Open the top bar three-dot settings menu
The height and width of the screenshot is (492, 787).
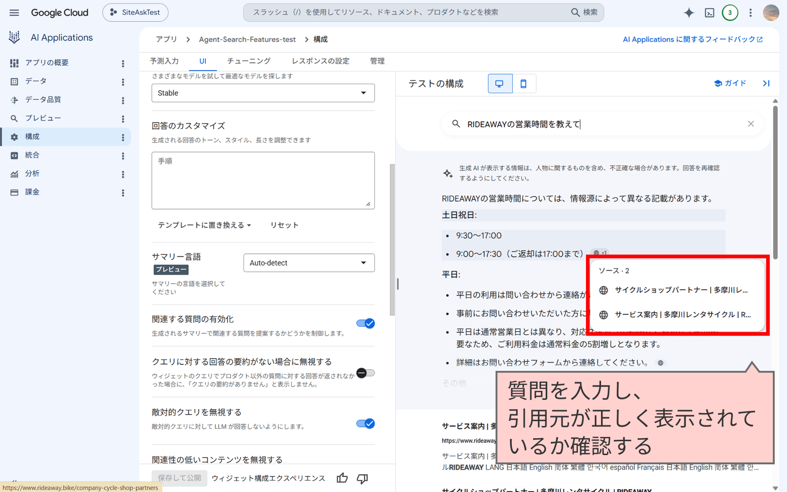click(x=750, y=13)
